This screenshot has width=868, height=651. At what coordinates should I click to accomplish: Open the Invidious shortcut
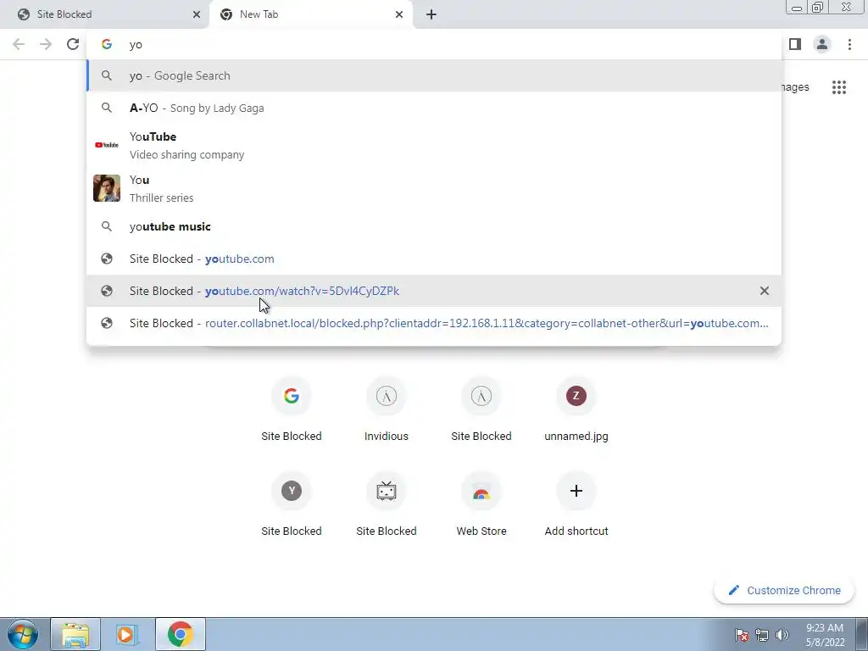pyautogui.click(x=387, y=409)
